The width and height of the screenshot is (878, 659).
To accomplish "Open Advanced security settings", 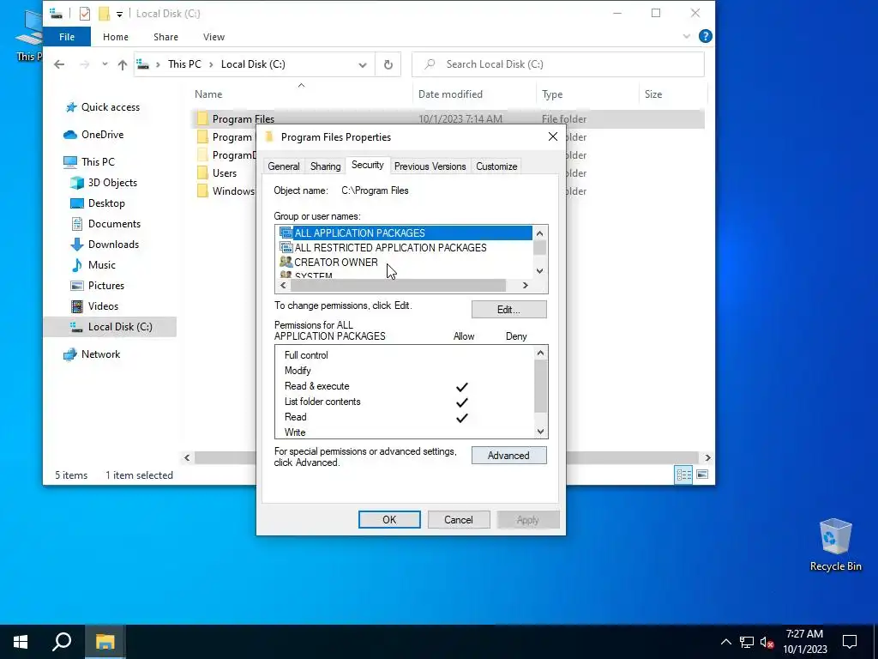I will click(x=508, y=456).
